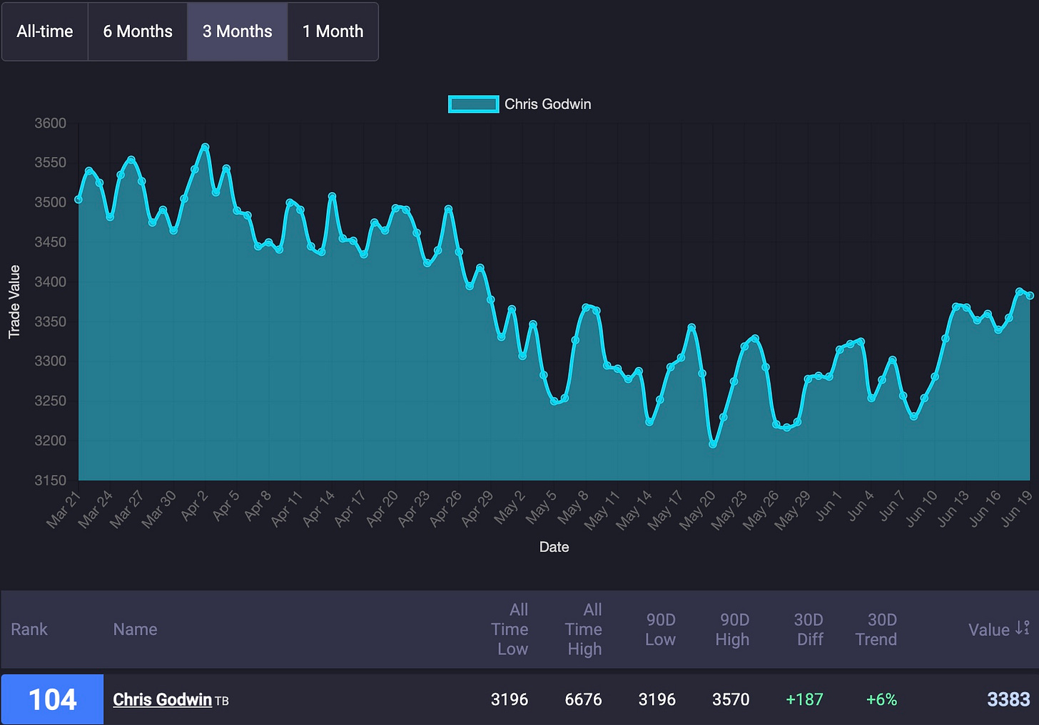Toggle the Chris Godwin legend swatch
The height and width of the screenshot is (725, 1039).
coord(473,104)
